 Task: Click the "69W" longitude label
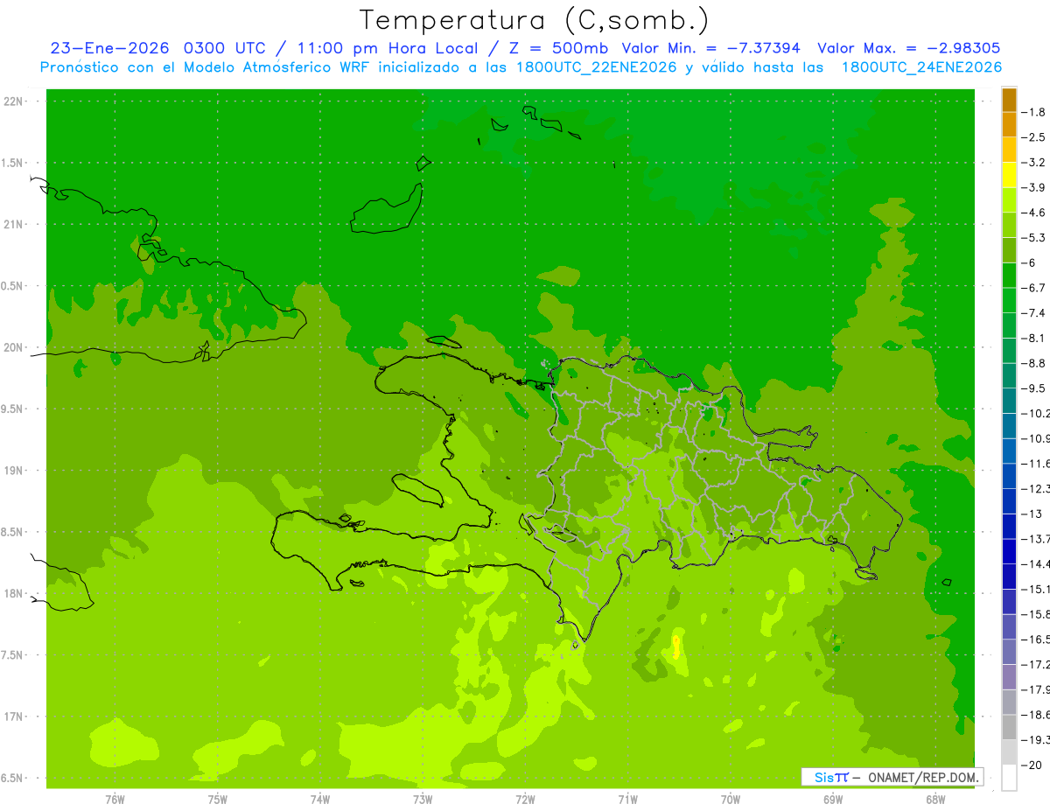[833, 799]
